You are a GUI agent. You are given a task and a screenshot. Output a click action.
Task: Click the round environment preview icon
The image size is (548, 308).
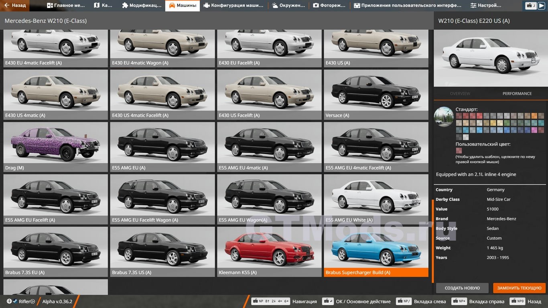pyautogui.click(x=444, y=117)
